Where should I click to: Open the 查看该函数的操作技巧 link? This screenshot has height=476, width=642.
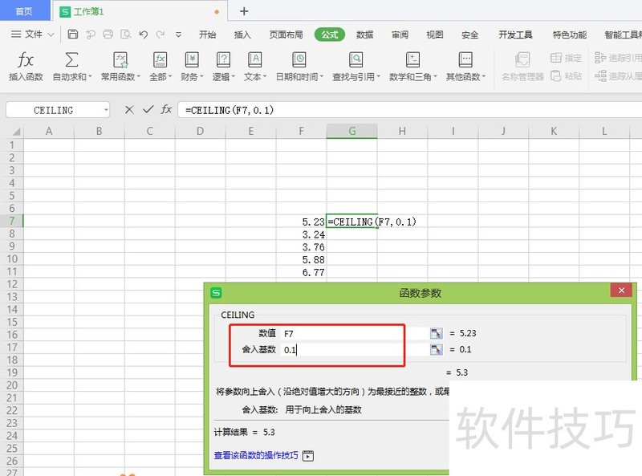pyautogui.click(x=255, y=455)
